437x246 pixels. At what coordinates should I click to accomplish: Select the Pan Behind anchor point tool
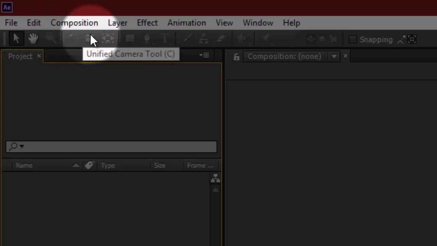point(108,39)
